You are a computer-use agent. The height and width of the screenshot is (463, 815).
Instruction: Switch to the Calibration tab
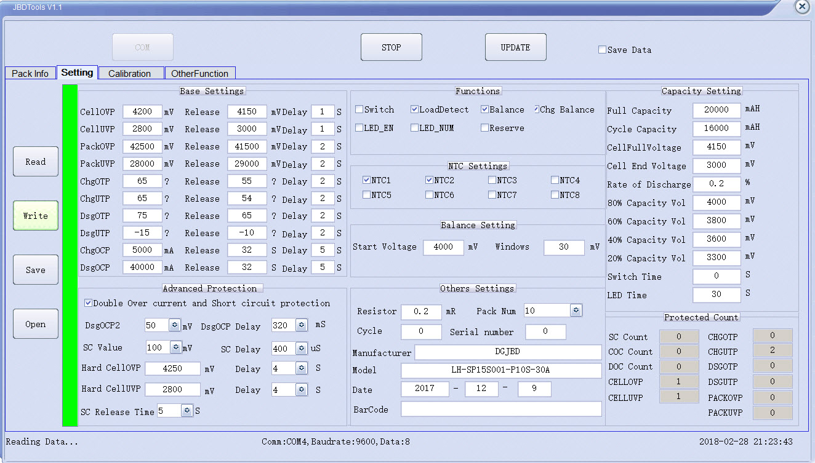point(130,73)
